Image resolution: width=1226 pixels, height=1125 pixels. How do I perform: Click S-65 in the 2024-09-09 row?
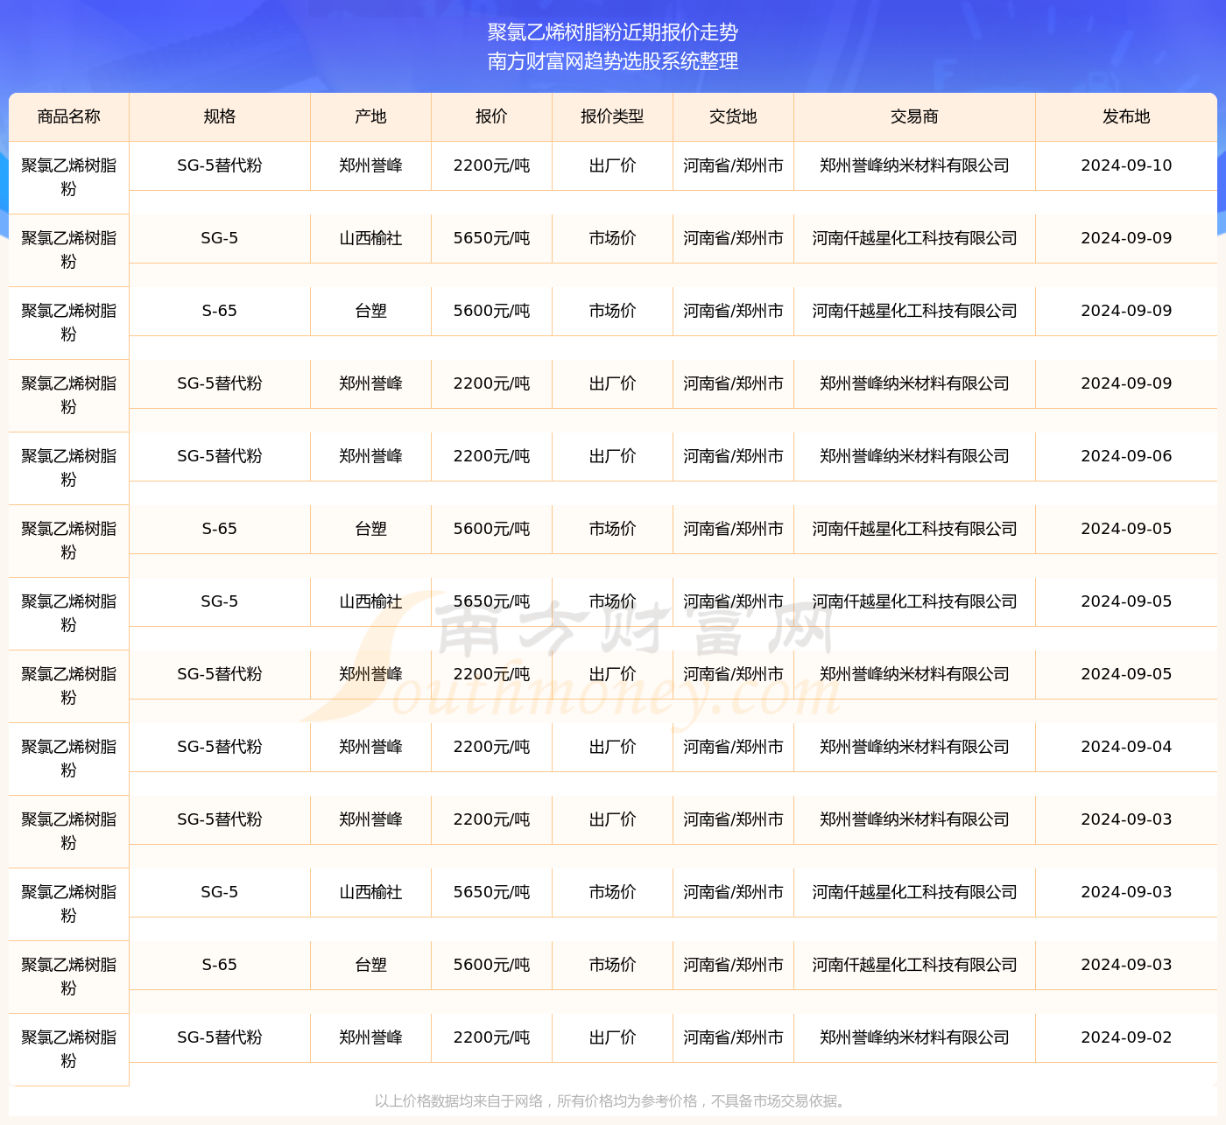[220, 311]
